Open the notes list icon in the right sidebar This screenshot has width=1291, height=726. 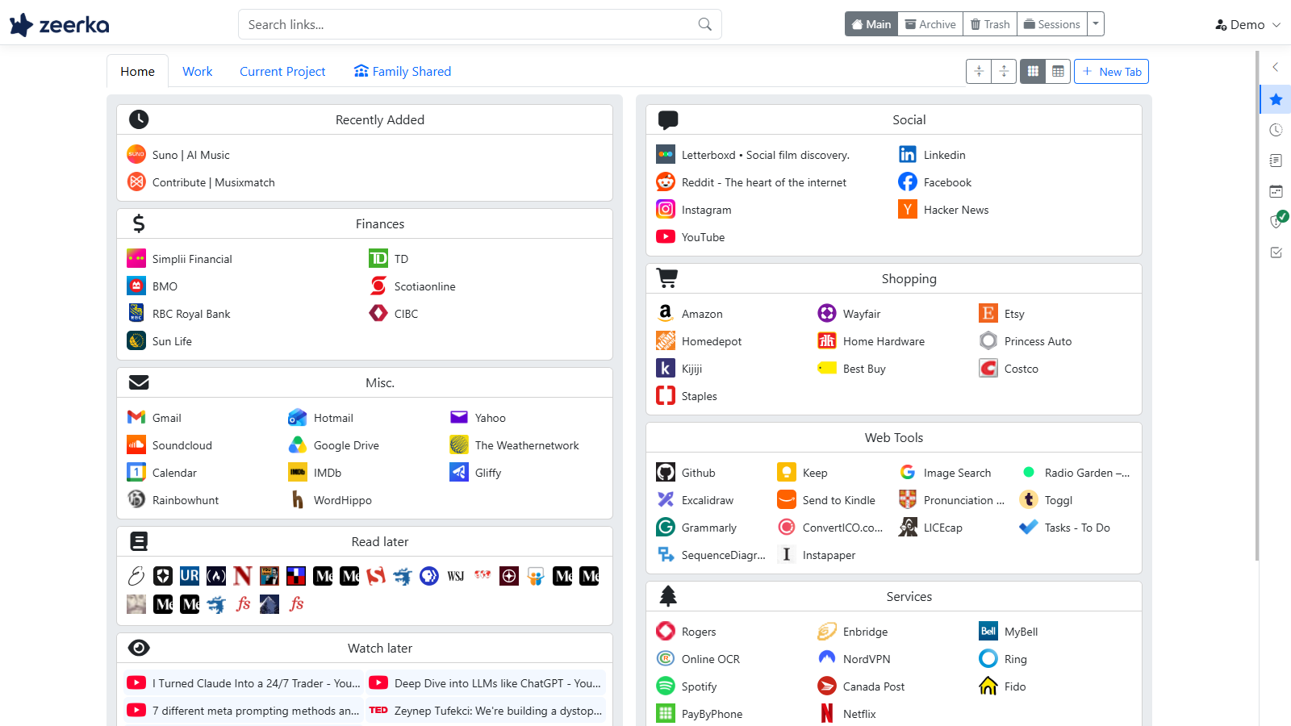1276,161
